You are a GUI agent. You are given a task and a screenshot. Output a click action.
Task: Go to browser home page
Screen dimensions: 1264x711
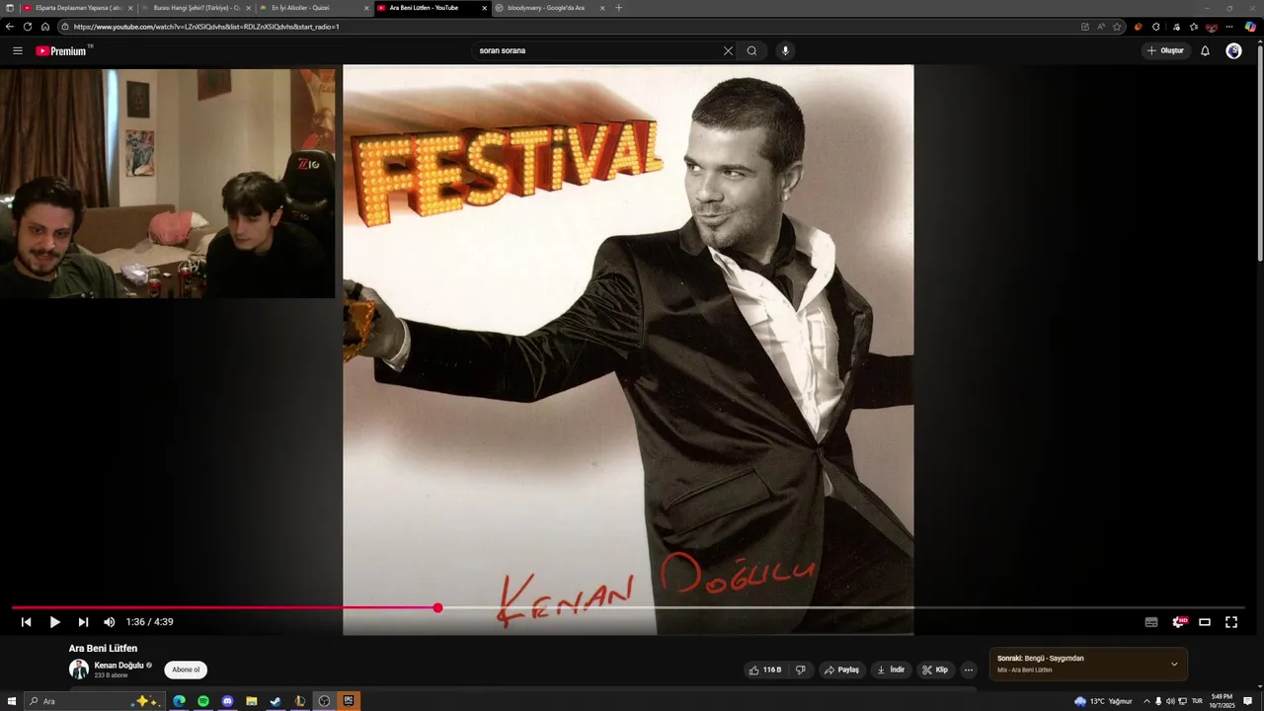pyautogui.click(x=45, y=27)
